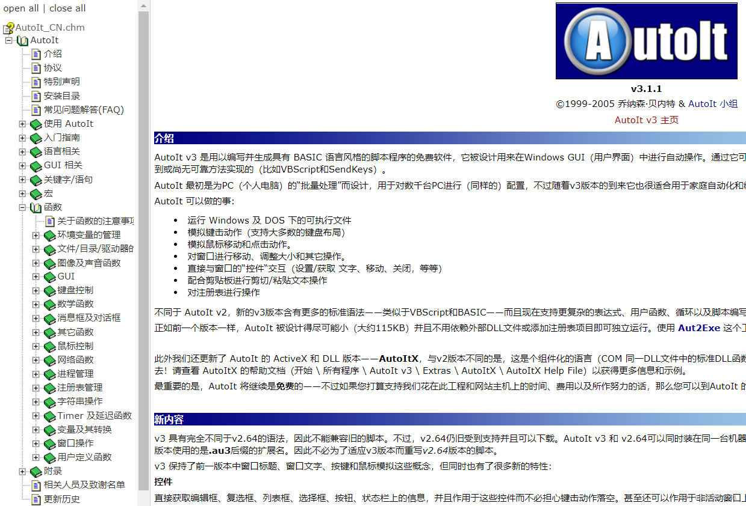Select the open book icon beside 函数
746x506 pixels.
coord(36,207)
